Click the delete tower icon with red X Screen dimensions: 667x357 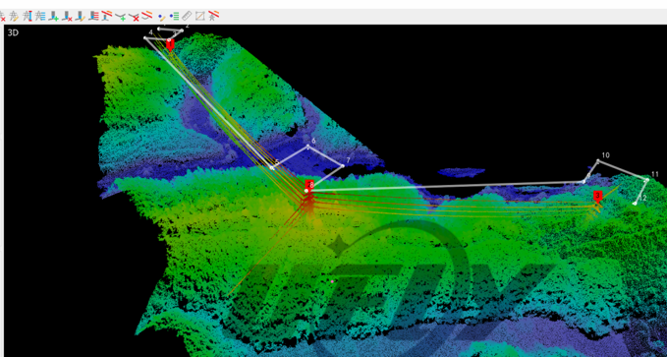pyautogui.click(x=2, y=17)
